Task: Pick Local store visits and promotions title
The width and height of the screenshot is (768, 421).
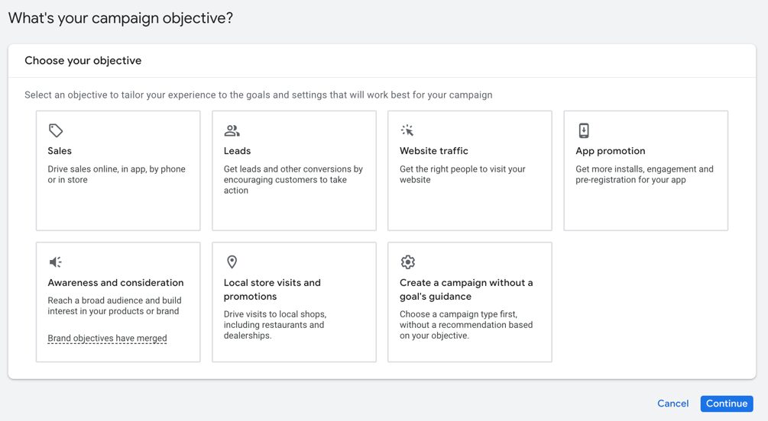Action: [272, 290]
